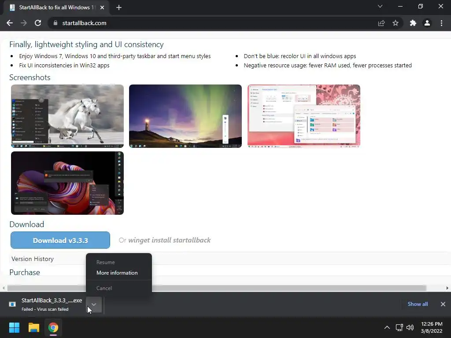This screenshot has width=451, height=338.
Task: Open the white horses screenshot thumbnail
Action: coord(67,116)
